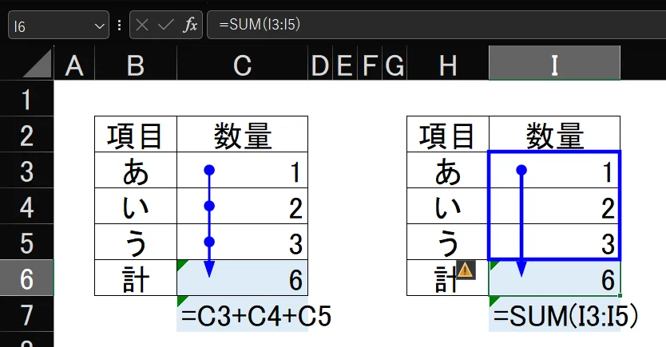
Task: Click cell I6 with total 6
Action: point(554,278)
